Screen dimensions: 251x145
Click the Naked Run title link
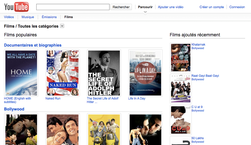(x=53, y=99)
